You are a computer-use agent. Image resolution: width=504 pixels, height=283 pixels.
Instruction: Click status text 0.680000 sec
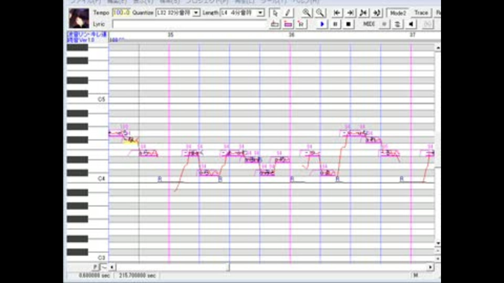94,275
